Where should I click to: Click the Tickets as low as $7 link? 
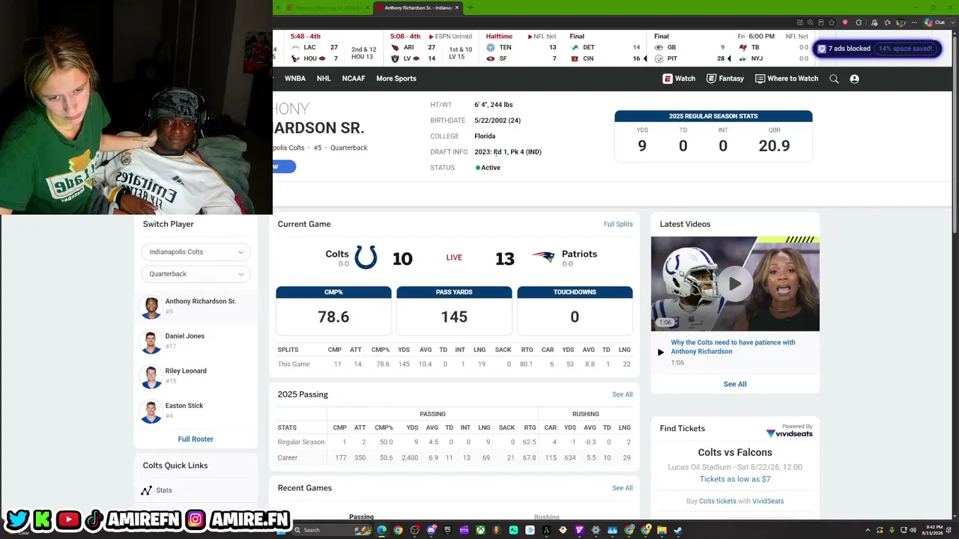coord(735,479)
